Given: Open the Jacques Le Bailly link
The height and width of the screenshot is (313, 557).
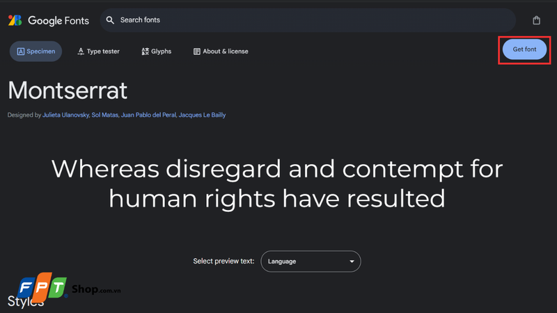Looking at the screenshot, I should click(202, 115).
